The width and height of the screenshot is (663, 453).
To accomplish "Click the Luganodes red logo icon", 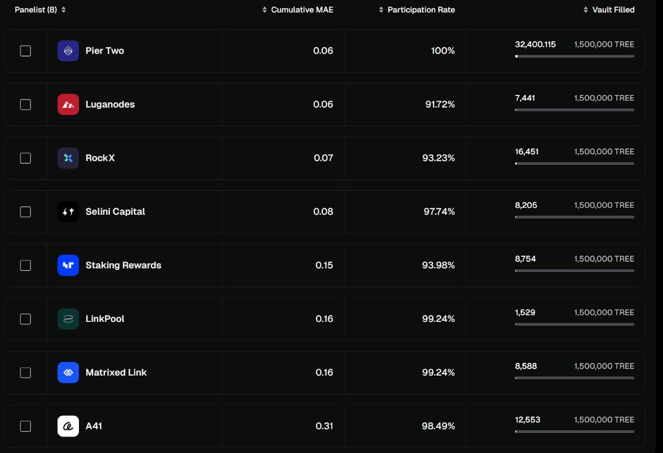I will point(68,105).
